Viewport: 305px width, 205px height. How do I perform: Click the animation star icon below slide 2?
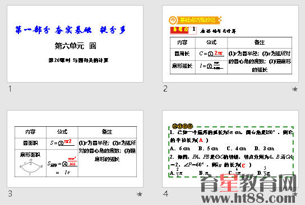pos(295,89)
